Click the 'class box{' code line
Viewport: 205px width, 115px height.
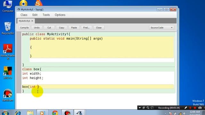point(32,69)
